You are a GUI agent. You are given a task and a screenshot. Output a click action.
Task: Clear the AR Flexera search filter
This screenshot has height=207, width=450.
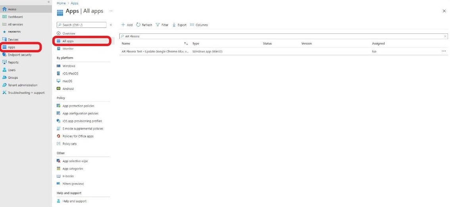click(x=445, y=36)
